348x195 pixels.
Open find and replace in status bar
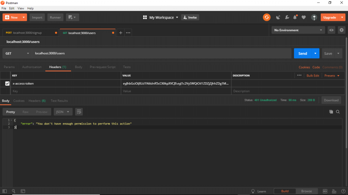(x=14, y=191)
